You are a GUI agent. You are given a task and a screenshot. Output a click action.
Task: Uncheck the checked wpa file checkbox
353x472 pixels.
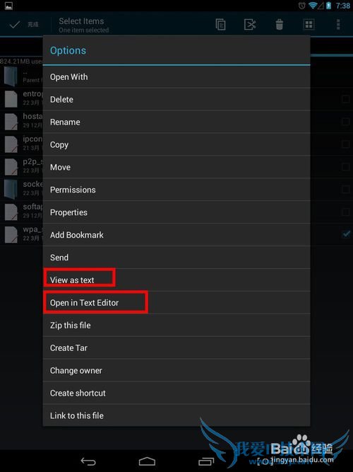click(346, 234)
